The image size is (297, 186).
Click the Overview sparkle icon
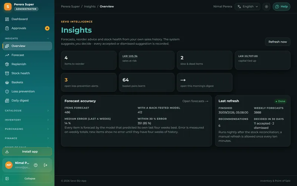coord(7,46)
